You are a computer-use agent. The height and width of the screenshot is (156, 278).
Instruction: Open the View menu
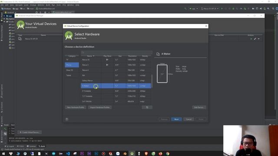[12, 5]
